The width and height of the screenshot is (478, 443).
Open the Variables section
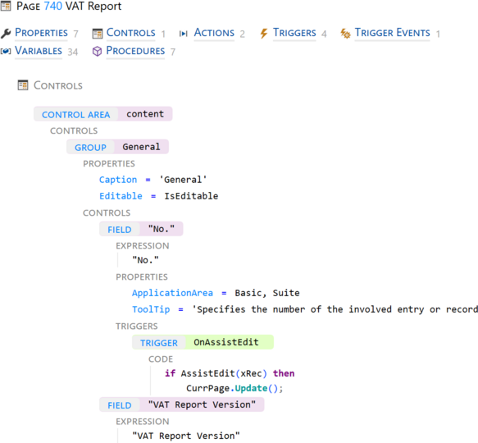(39, 51)
